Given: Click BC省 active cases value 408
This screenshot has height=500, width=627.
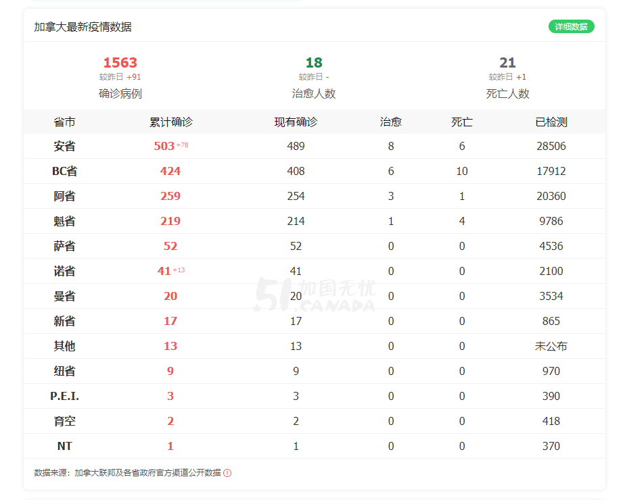Looking at the screenshot, I should (296, 171).
